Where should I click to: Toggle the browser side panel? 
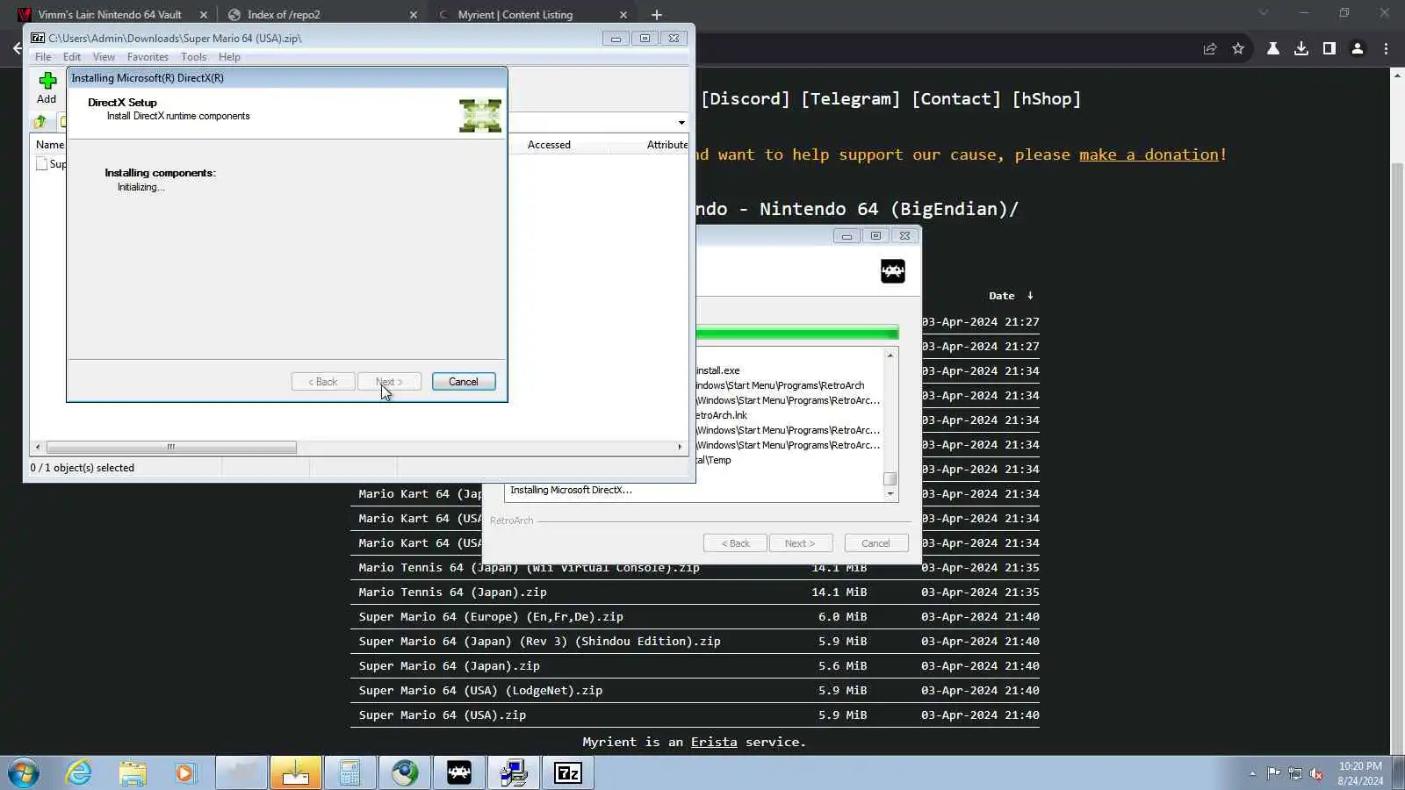[1329, 49]
